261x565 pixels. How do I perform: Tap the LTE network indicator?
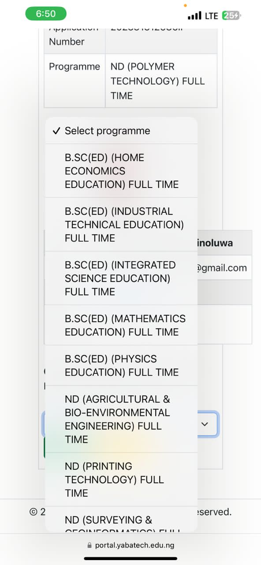point(212,16)
